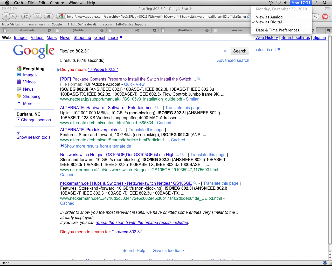The height and width of the screenshot is (266, 332).
Task: Click the status bar S icon
Action: pos(325,263)
